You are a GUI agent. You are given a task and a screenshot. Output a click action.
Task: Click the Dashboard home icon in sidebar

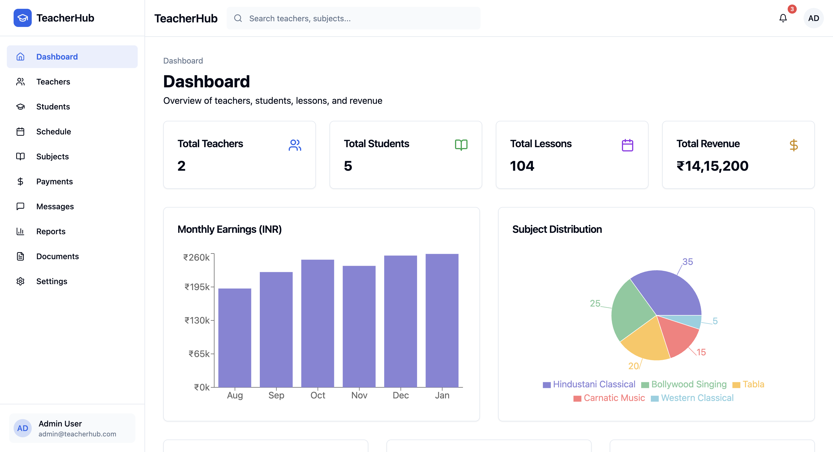pos(20,57)
